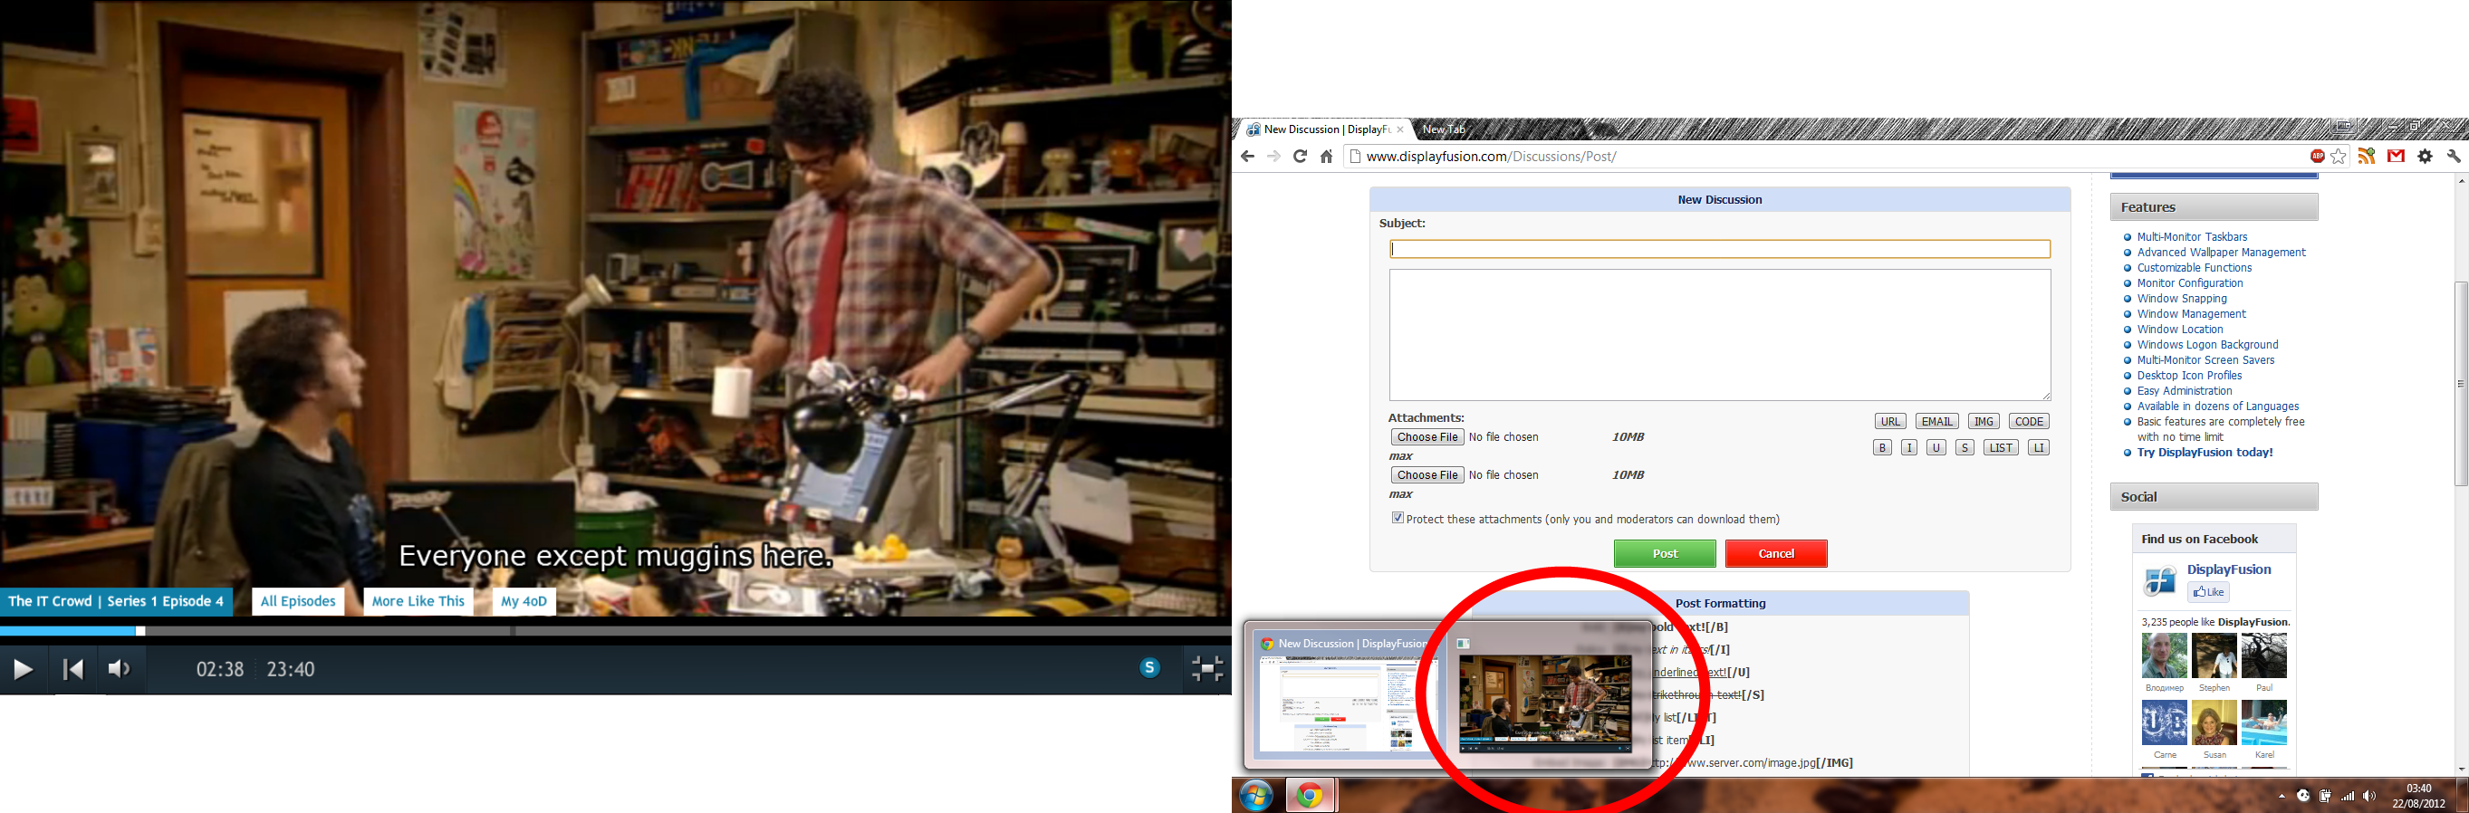Viewport: 2469px width, 813px height.
Task: Reload the page in Chrome
Action: tap(1300, 156)
